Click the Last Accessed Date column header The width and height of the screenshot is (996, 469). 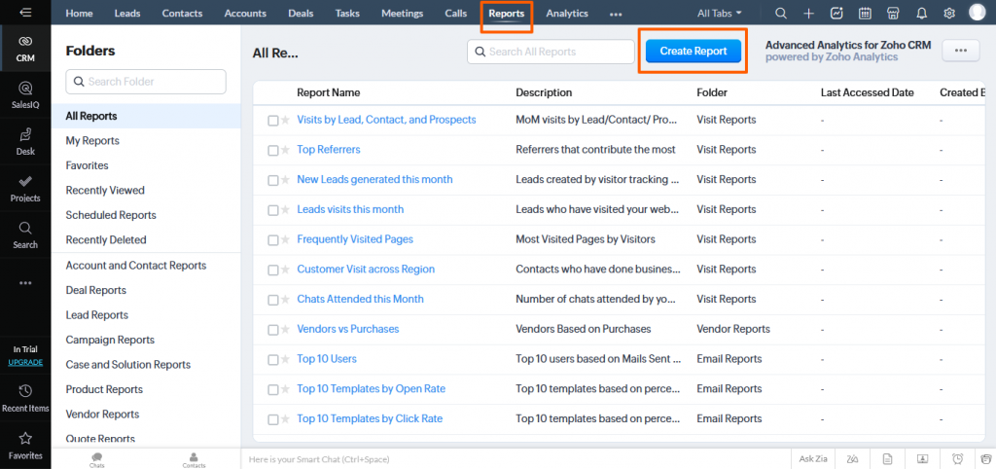point(867,92)
